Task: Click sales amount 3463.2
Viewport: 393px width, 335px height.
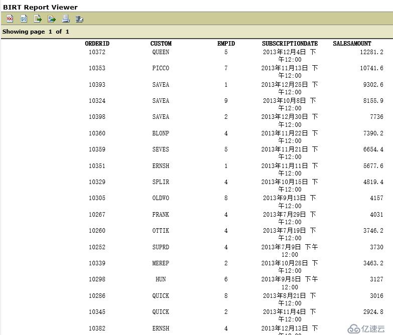Action: [x=373, y=263]
